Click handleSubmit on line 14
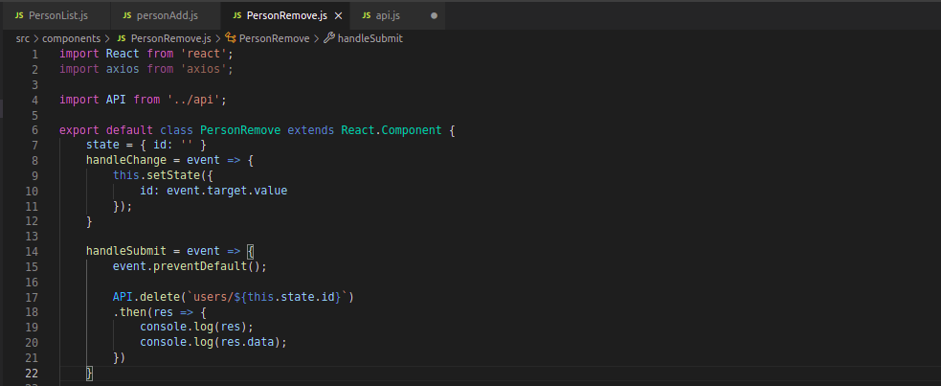 tap(126, 252)
